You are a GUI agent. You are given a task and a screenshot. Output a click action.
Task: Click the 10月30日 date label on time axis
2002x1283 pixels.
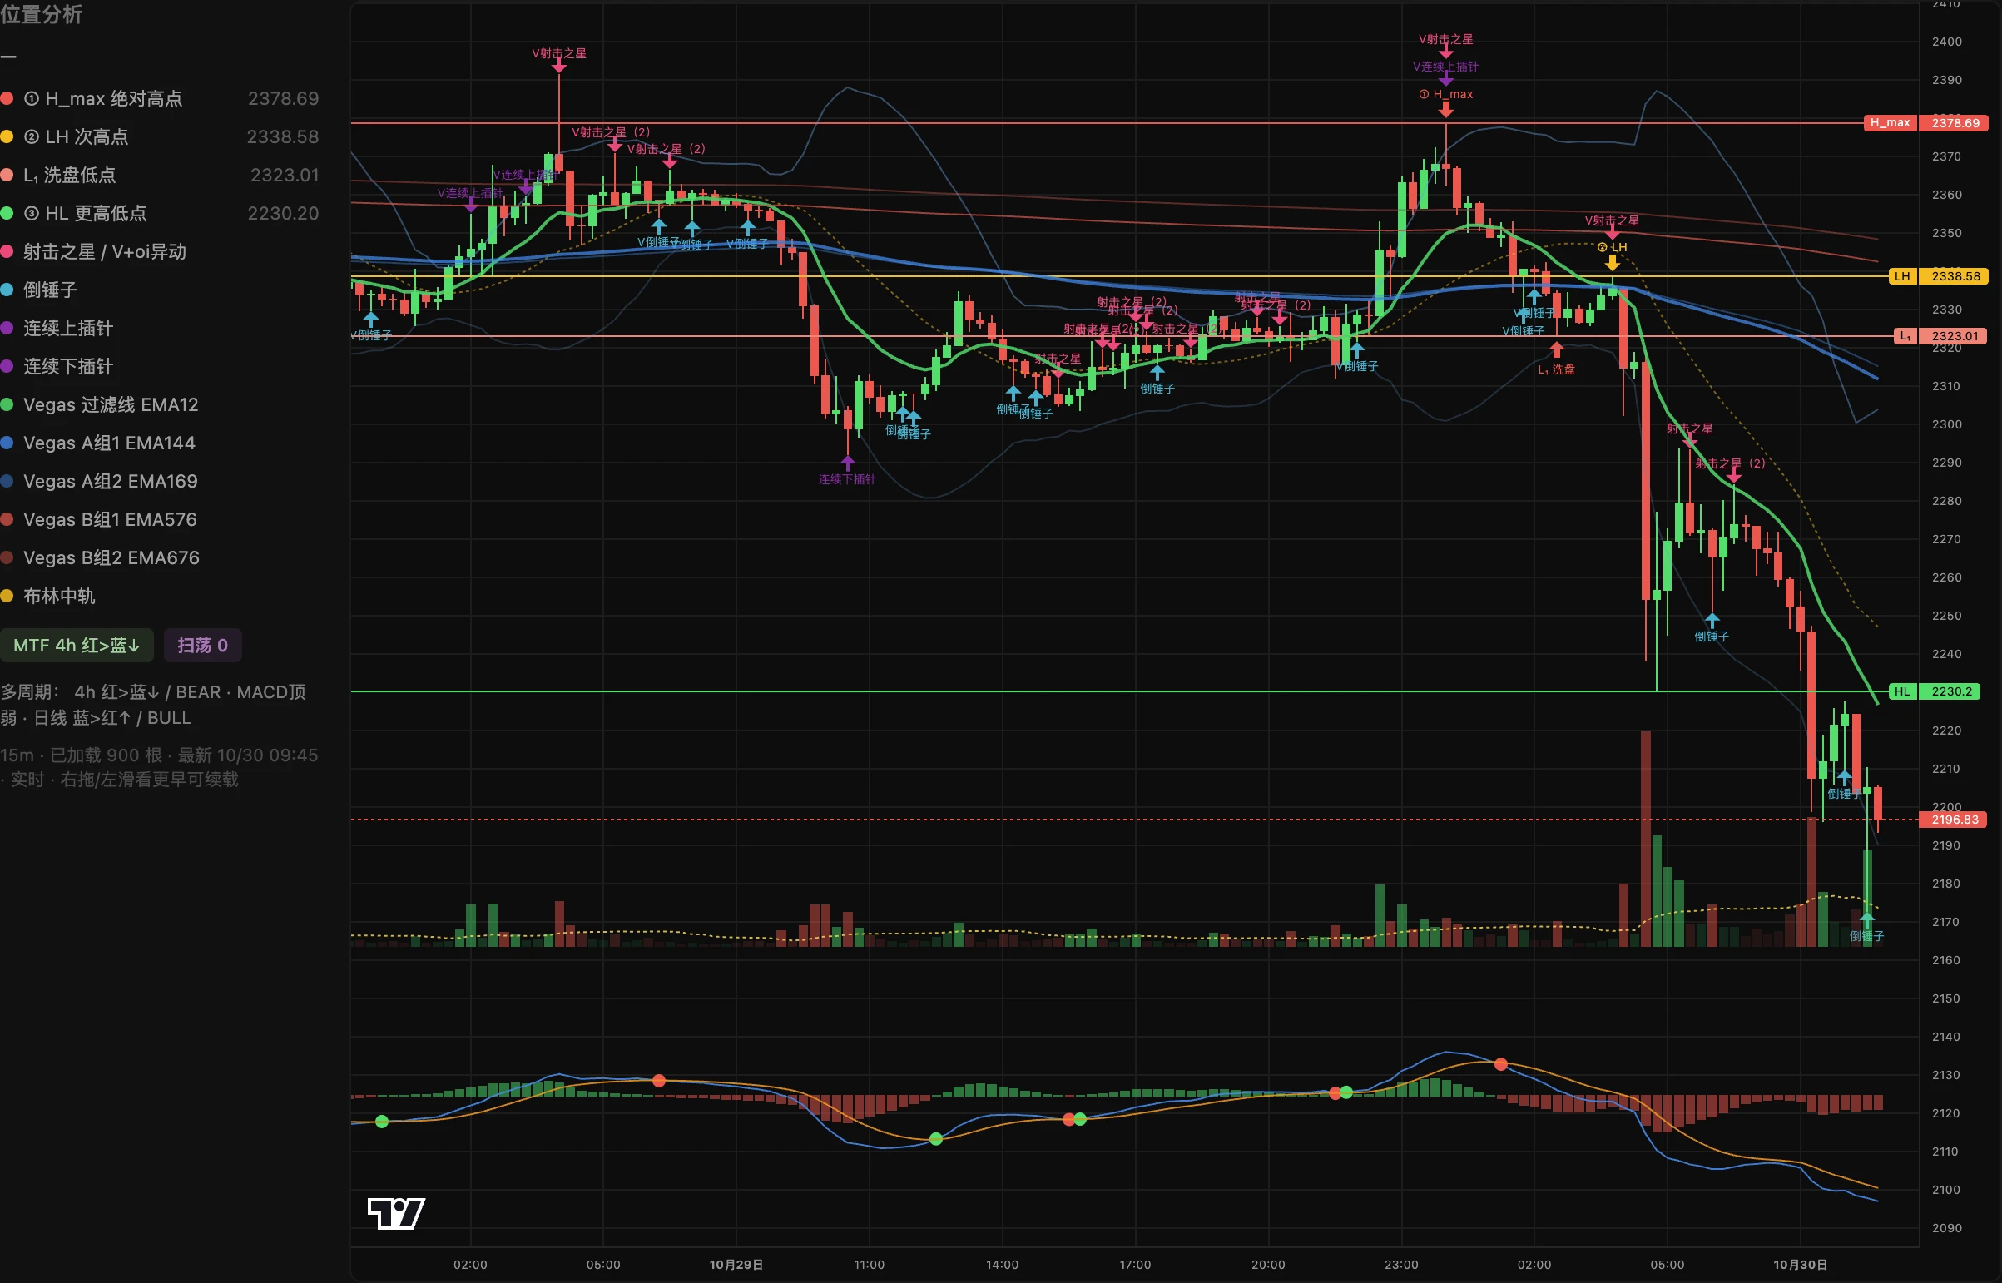(x=1801, y=1265)
